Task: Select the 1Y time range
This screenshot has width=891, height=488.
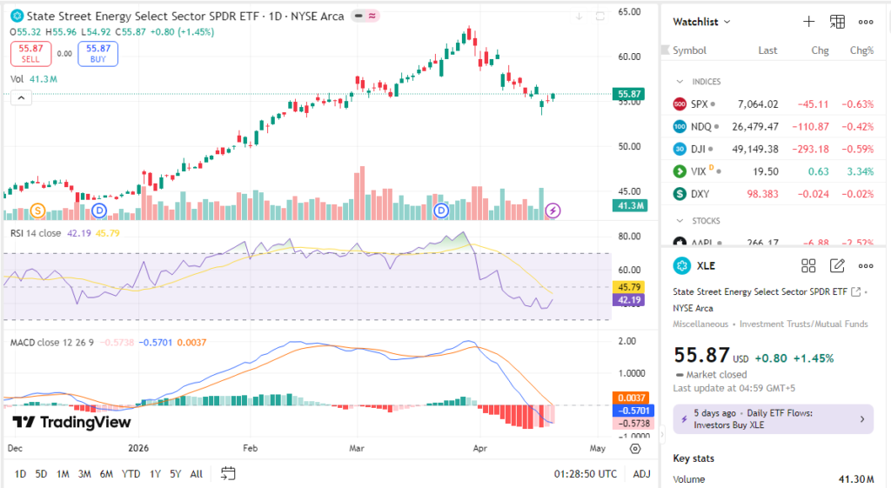Action: (155, 474)
